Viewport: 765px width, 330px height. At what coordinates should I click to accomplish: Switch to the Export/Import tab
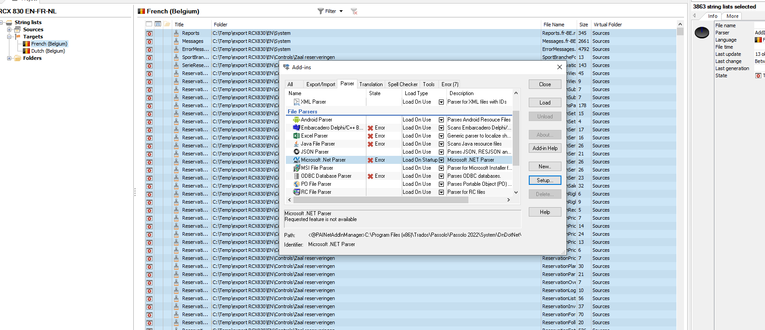[320, 84]
